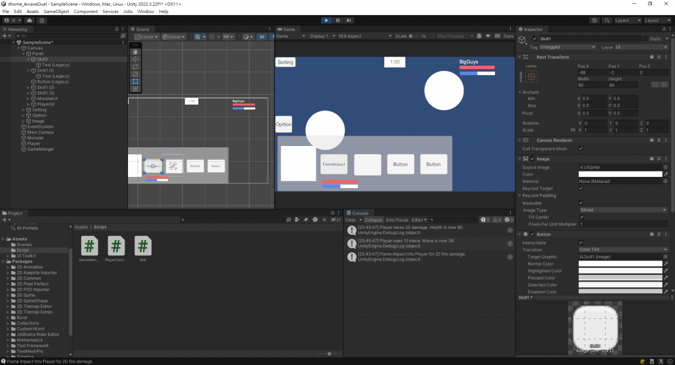
Task: Open the GameObject menu
Action: click(56, 12)
